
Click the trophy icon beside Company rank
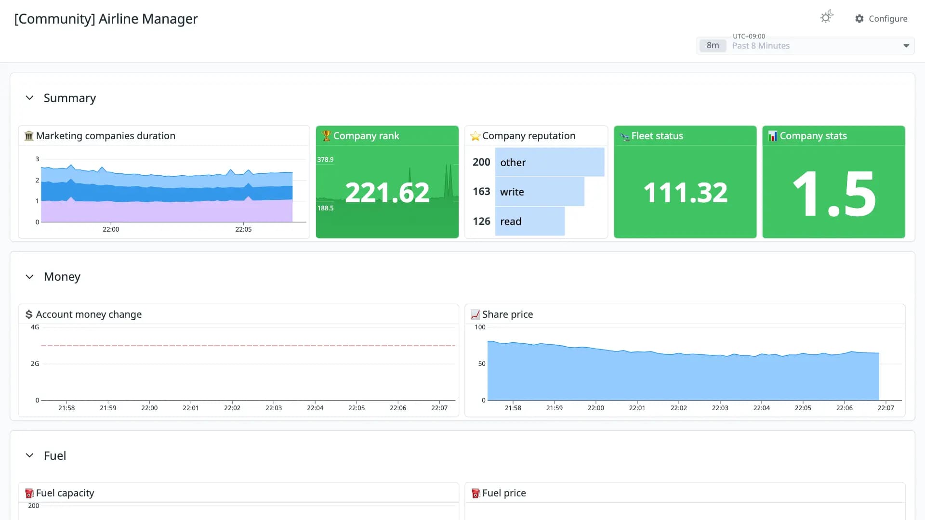point(326,136)
